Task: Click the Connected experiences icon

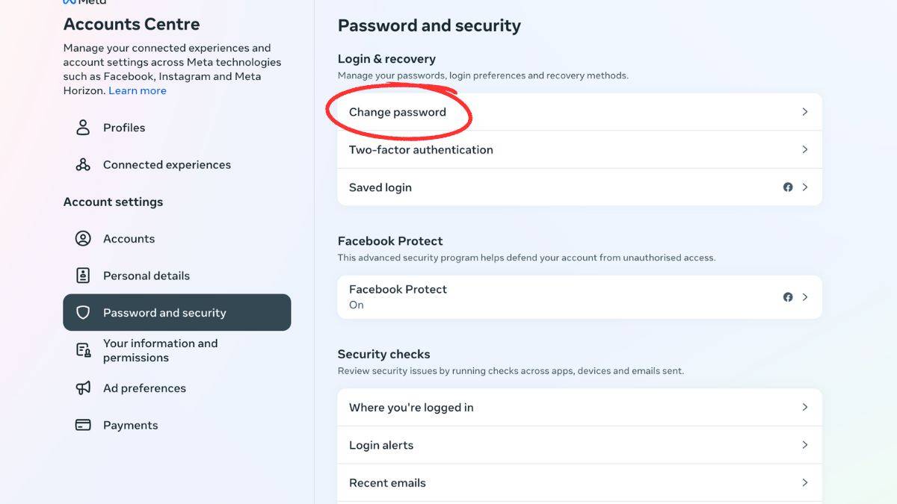Action: [x=83, y=165]
